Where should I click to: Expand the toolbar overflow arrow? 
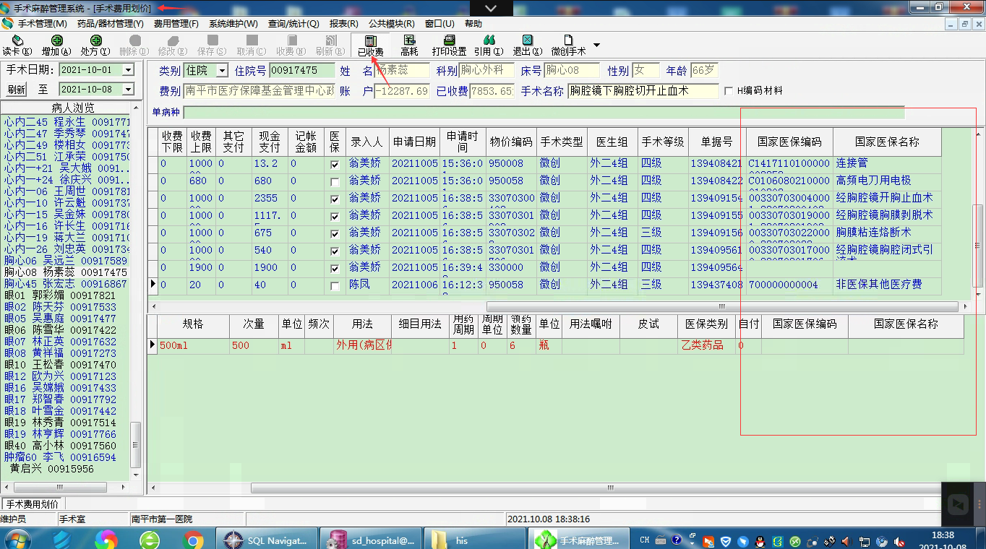[596, 46]
